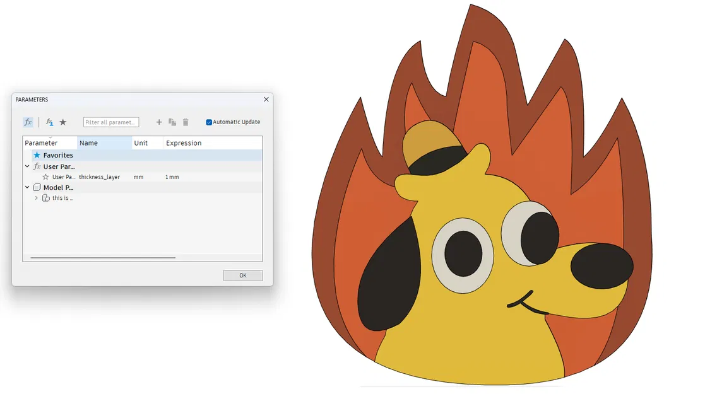
Task: Disable the Automatic Update checkbox
Action: pos(209,122)
